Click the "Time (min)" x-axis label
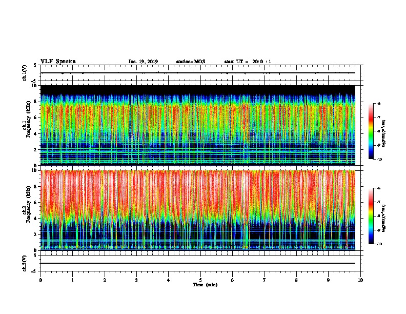The height and width of the screenshot is (314, 406). click(205, 285)
